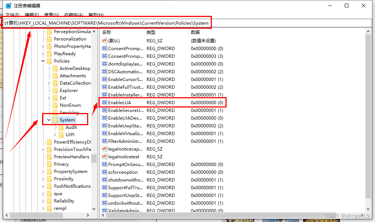Viewport: 375px width, 222px height.
Task: Click the Explorer folder icon
Action: point(55,91)
